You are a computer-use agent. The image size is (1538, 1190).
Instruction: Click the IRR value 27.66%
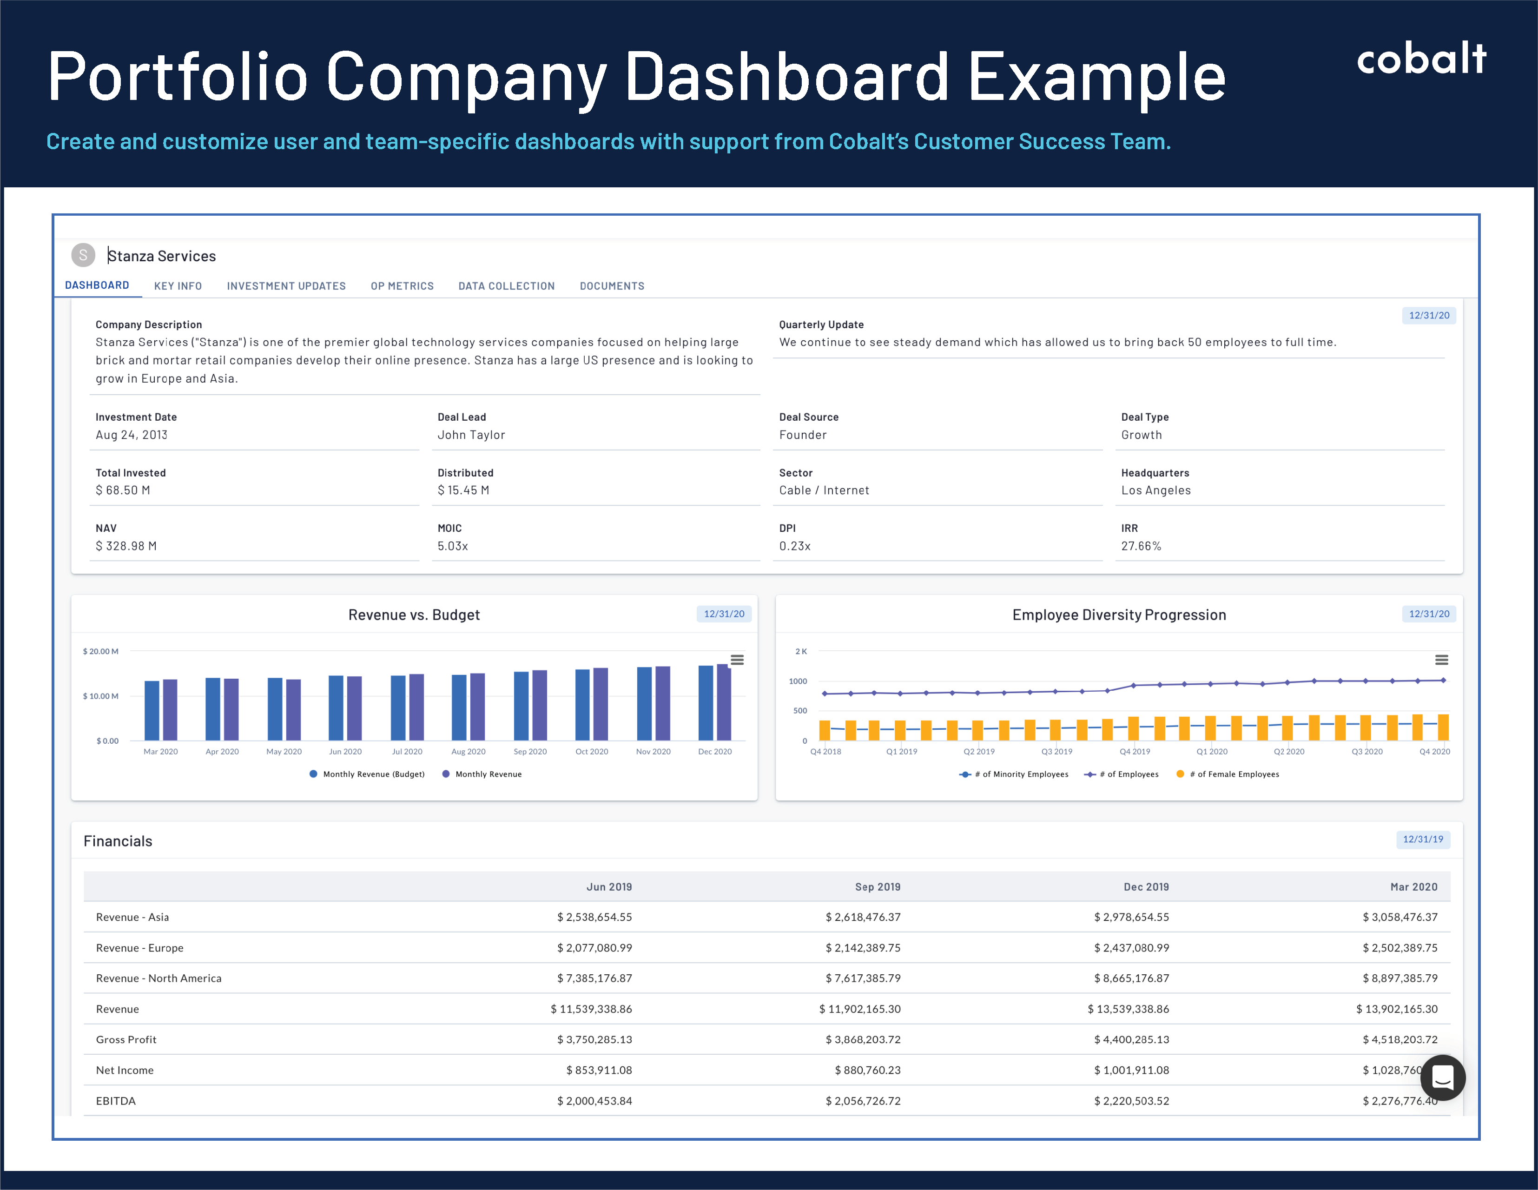coord(1141,546)
